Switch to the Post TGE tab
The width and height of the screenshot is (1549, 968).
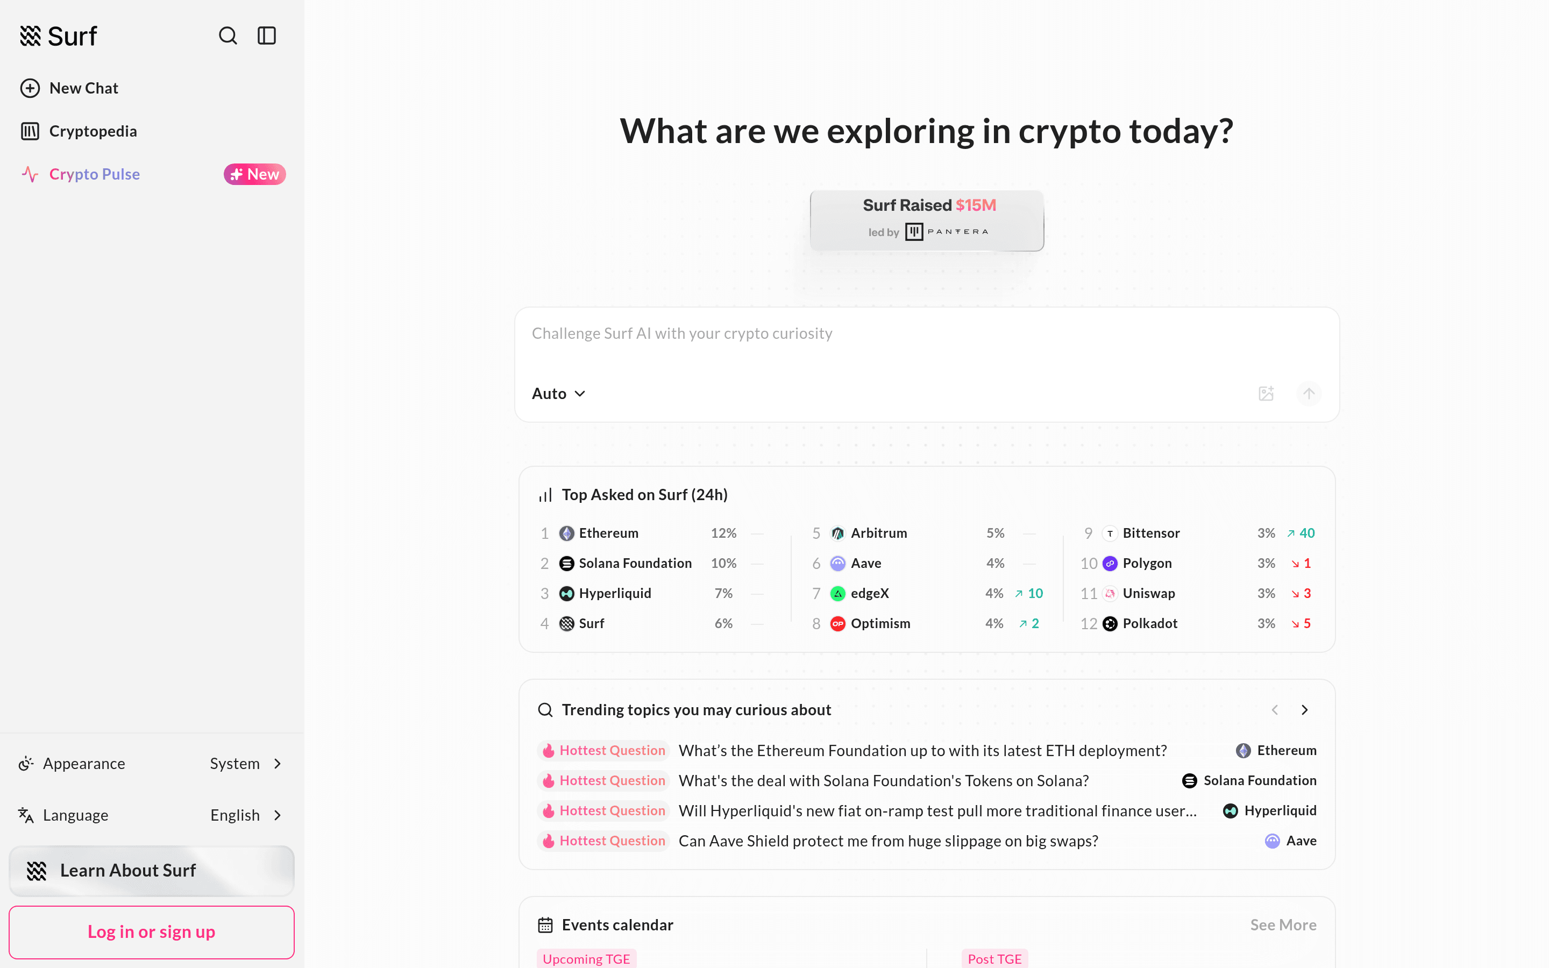994,958
